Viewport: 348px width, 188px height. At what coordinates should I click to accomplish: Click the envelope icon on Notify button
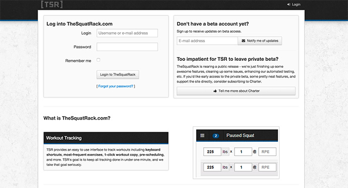tap(244, 41)
